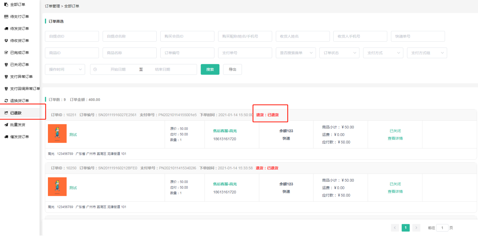
Task: Click the 退换货订单 refresh icon
Action: pos(6,101)
